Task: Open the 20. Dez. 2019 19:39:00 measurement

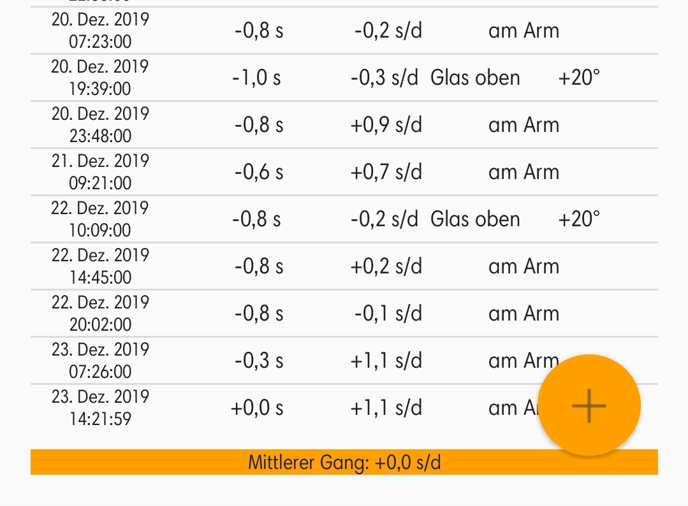Action: (99, 78)
